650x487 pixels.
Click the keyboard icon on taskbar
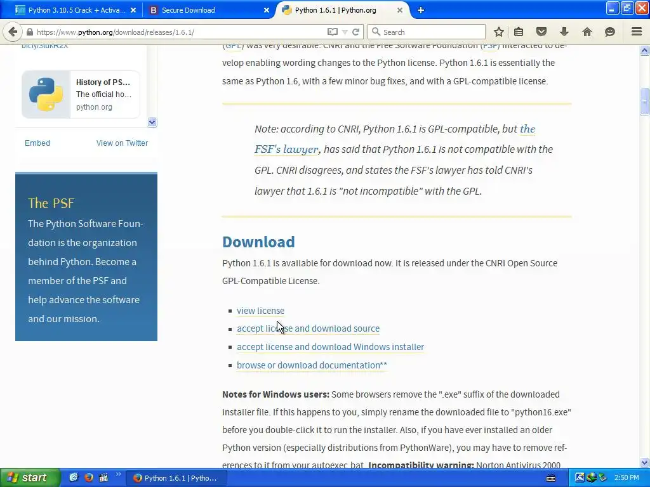tap(551, 478)
